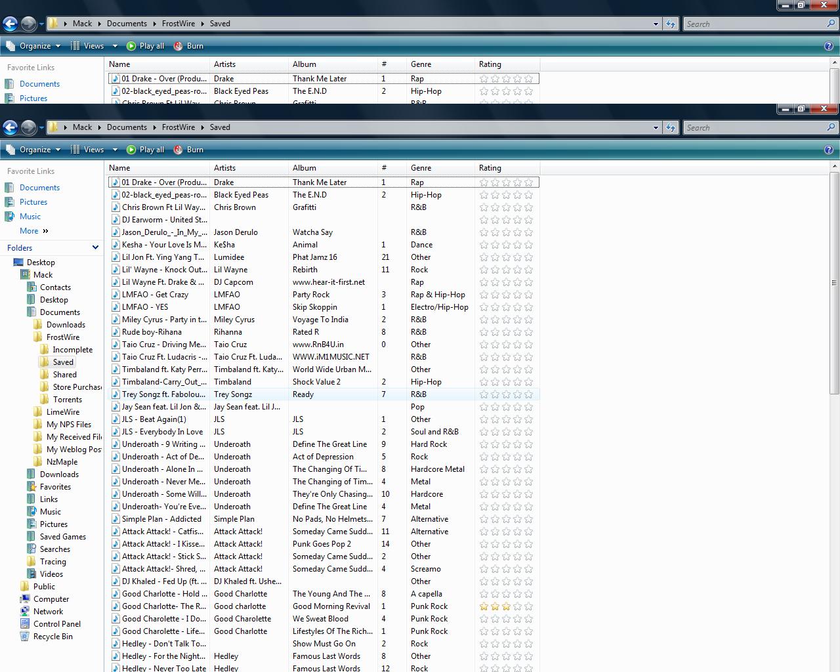840x672 pixels.
Task: Select the Trey Songz ft. Fabolous track
Action: (x=163, y=394)
